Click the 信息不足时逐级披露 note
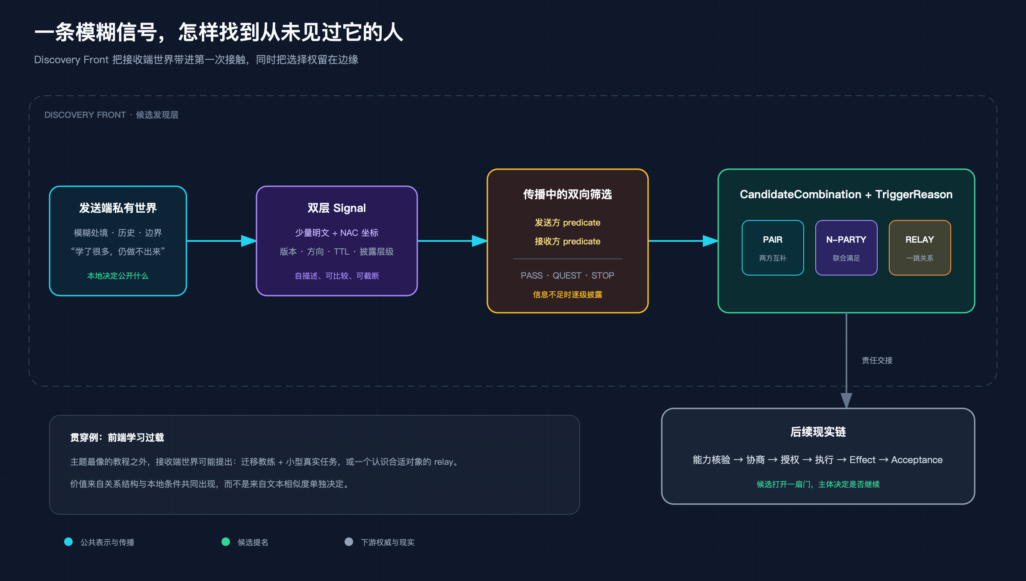This screenshot has height=581, width=1026. (568, 294)
